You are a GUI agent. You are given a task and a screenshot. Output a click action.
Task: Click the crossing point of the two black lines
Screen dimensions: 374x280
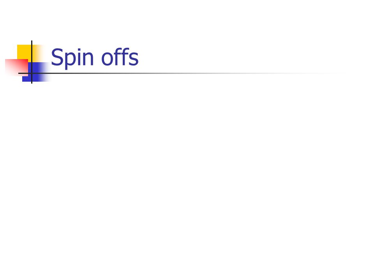(32, 73)
